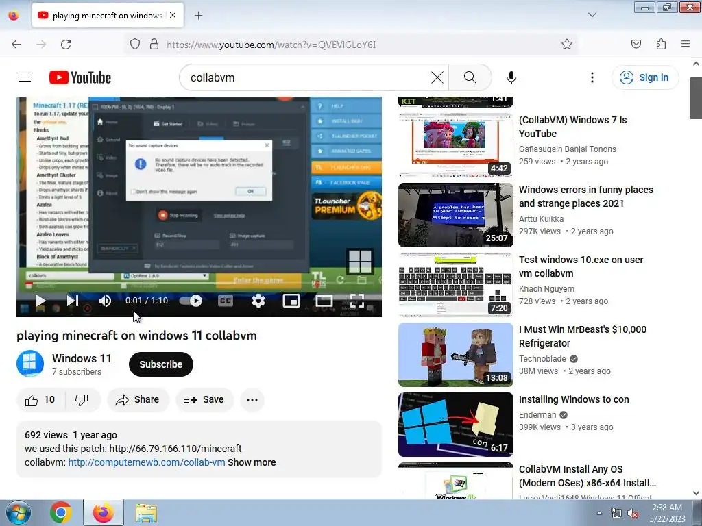Open the player settings gear
This screenshot has height=526, width=702.
coord(258,301)
